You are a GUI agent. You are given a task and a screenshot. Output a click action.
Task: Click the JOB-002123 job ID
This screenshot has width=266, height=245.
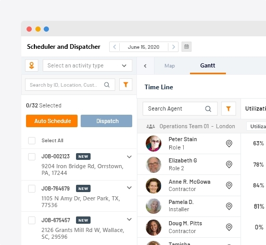coord(56,156)
